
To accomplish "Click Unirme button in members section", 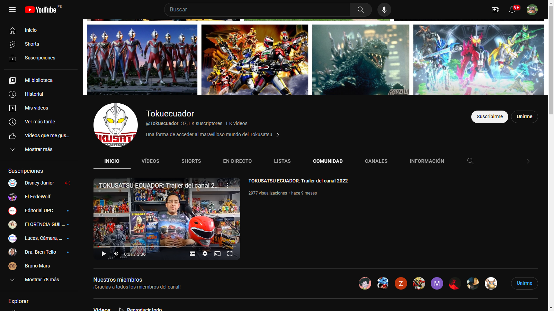I will pos(525,283).
